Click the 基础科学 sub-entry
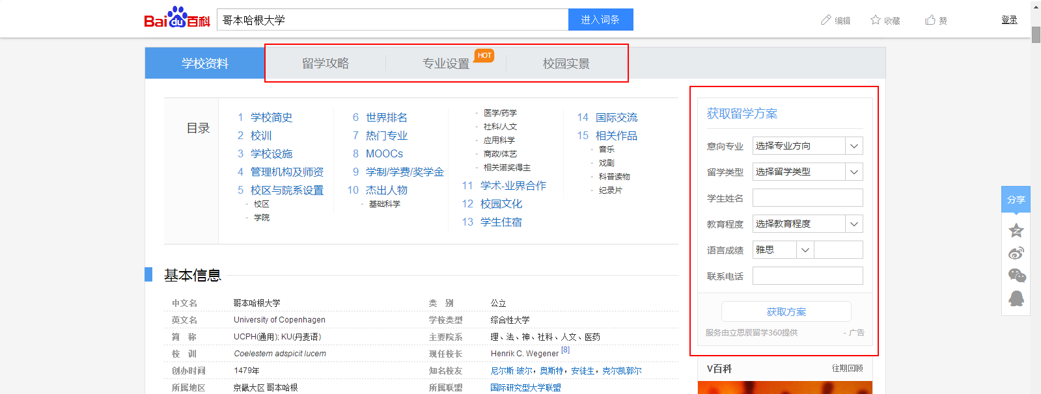This screenshot has width=1041, height=394. tap(385, 204)
